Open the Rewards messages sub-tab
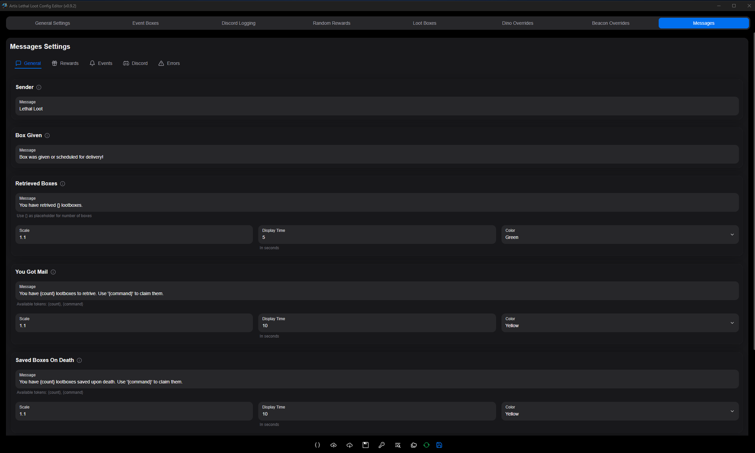 [x=65, y=63]
